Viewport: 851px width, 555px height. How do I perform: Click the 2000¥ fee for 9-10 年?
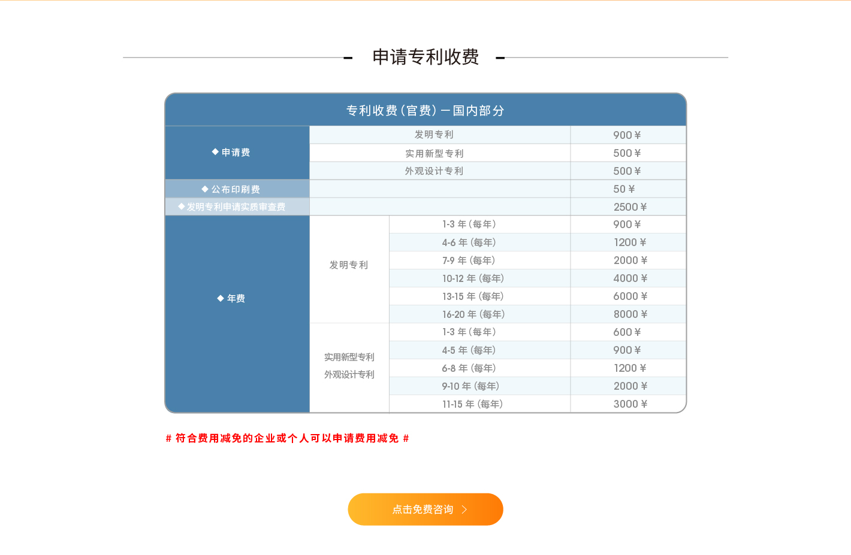pos(630,386)
